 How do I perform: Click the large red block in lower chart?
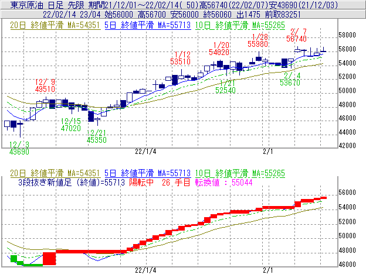point(49,258)
